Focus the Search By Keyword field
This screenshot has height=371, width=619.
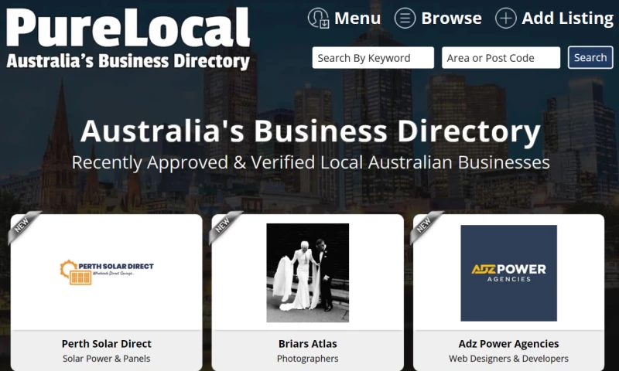point(373,58)
